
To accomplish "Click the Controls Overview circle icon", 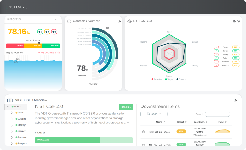I will click(x=69, y=21).
